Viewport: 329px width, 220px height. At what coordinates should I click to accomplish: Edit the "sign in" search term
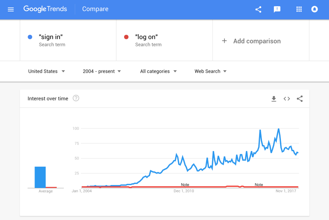click(x=51, y=37)
